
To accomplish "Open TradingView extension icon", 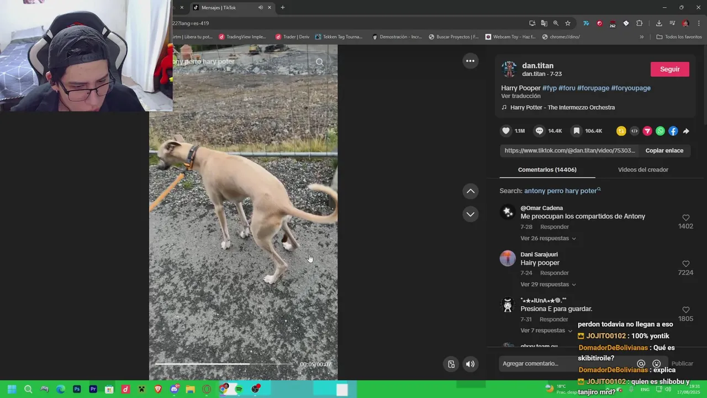I will 586,23.
